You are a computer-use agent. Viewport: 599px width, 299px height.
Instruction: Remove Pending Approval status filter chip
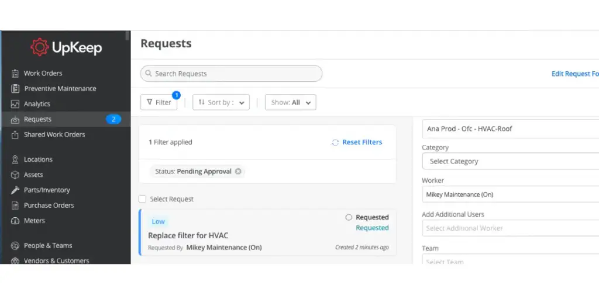238,171
